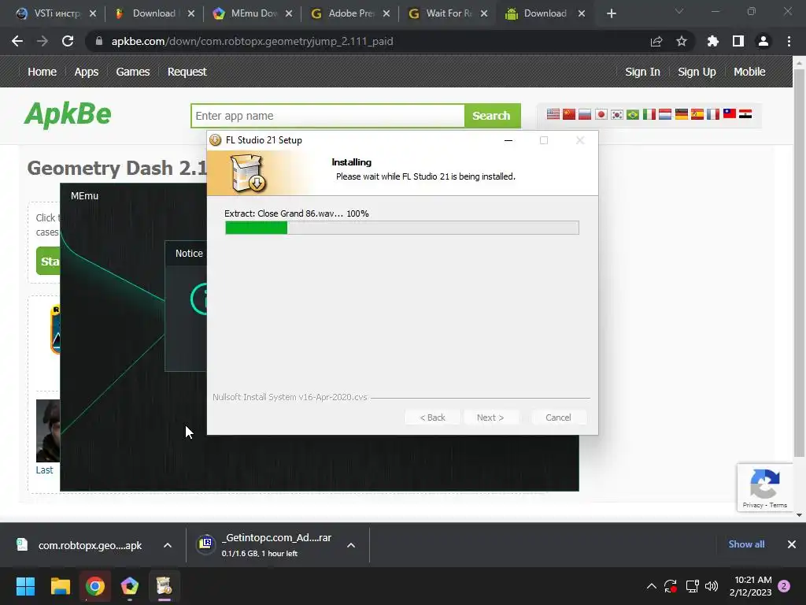Select the Japan flag language
The width and height of the screenshot is (806, 605).
(601, 114)
